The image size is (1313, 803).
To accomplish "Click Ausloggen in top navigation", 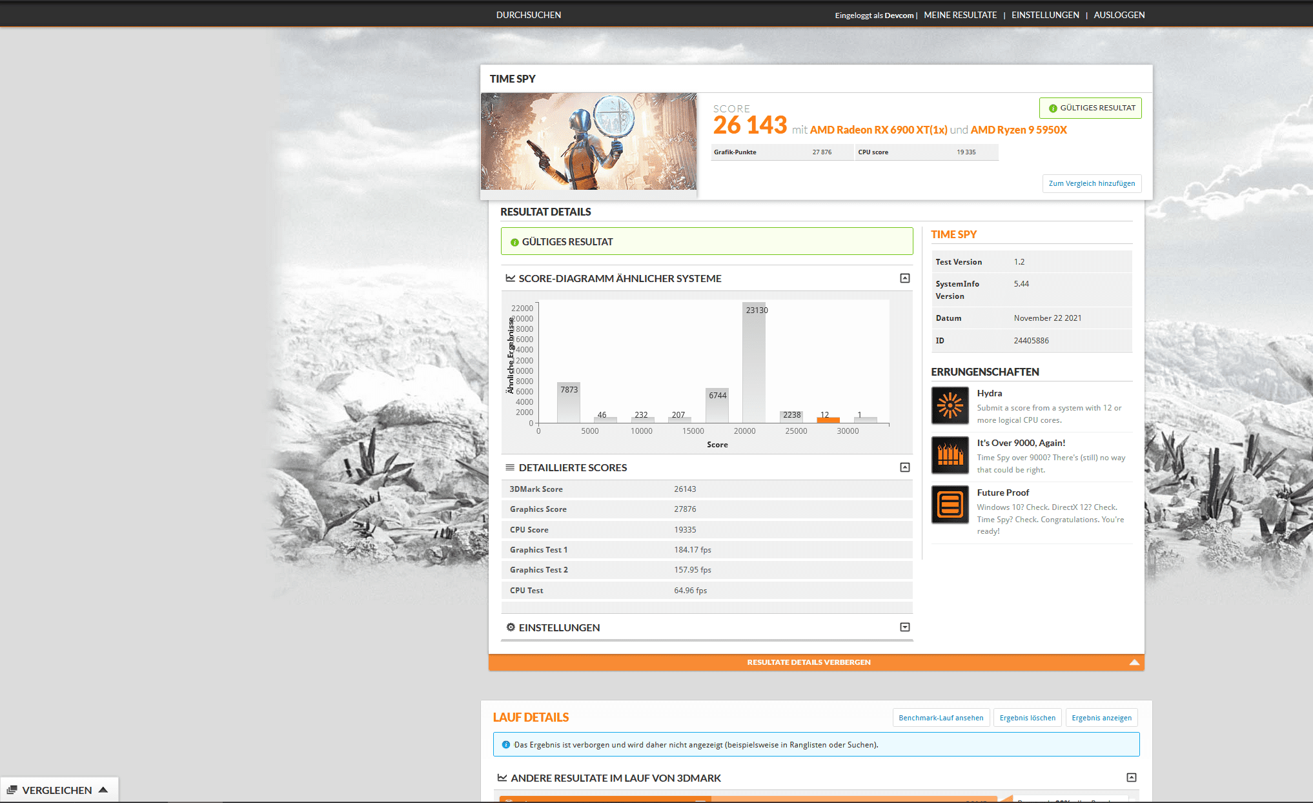I will [1119, 15].
